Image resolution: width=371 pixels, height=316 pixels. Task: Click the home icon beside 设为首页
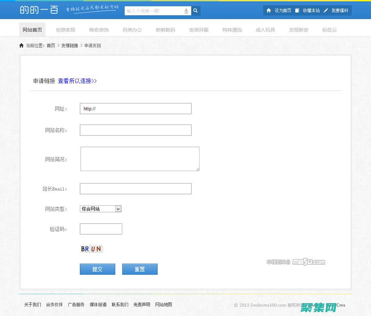(269, 11)
